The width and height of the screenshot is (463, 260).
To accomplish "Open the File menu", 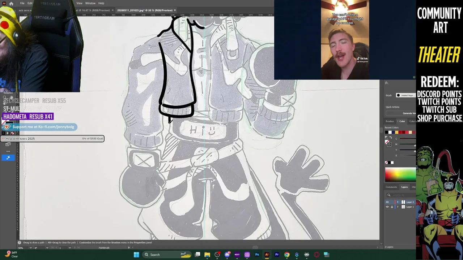I will click(22, 3).
